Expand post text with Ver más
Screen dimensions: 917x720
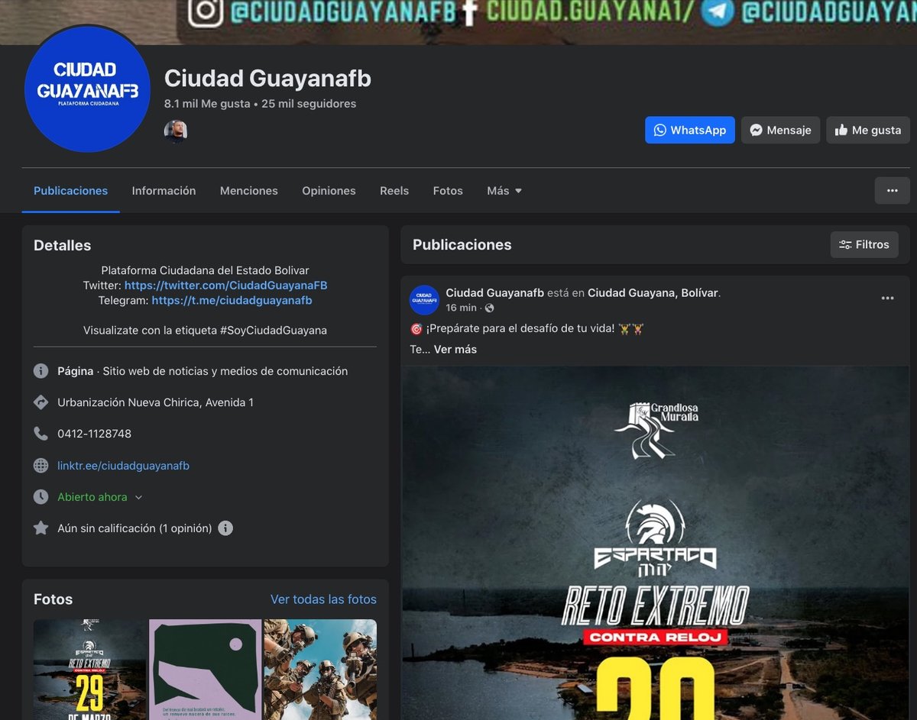point(455,349)
